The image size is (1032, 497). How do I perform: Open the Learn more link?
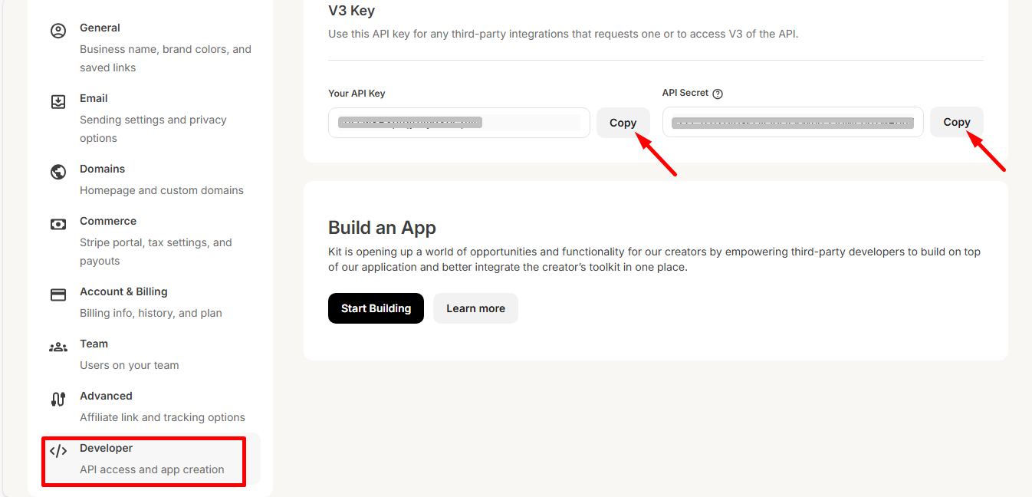click(475, 308)
